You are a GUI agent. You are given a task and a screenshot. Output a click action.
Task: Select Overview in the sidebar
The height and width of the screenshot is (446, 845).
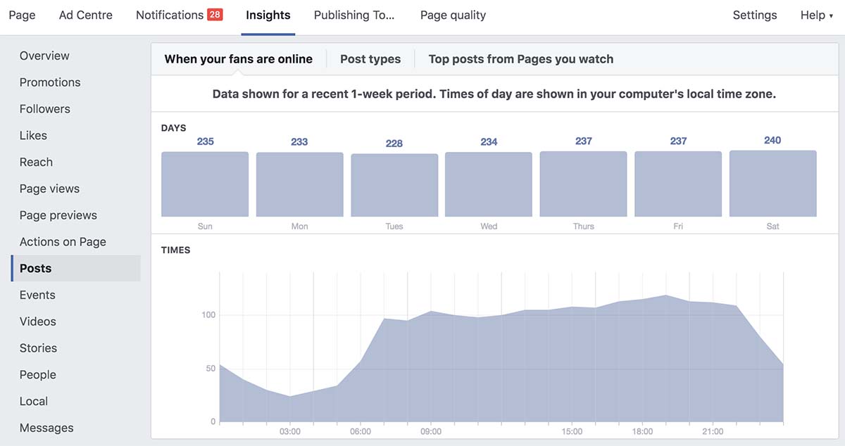[44, 55]
